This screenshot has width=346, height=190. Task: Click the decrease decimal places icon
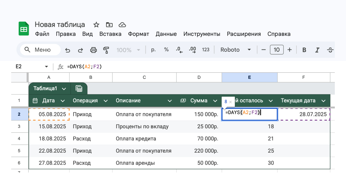click(179, 50)
